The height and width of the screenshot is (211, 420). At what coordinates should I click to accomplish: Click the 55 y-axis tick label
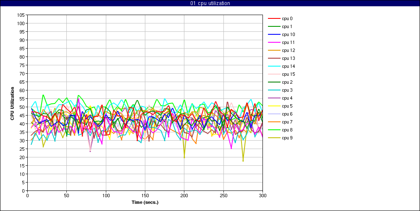[x=22, y=98]
